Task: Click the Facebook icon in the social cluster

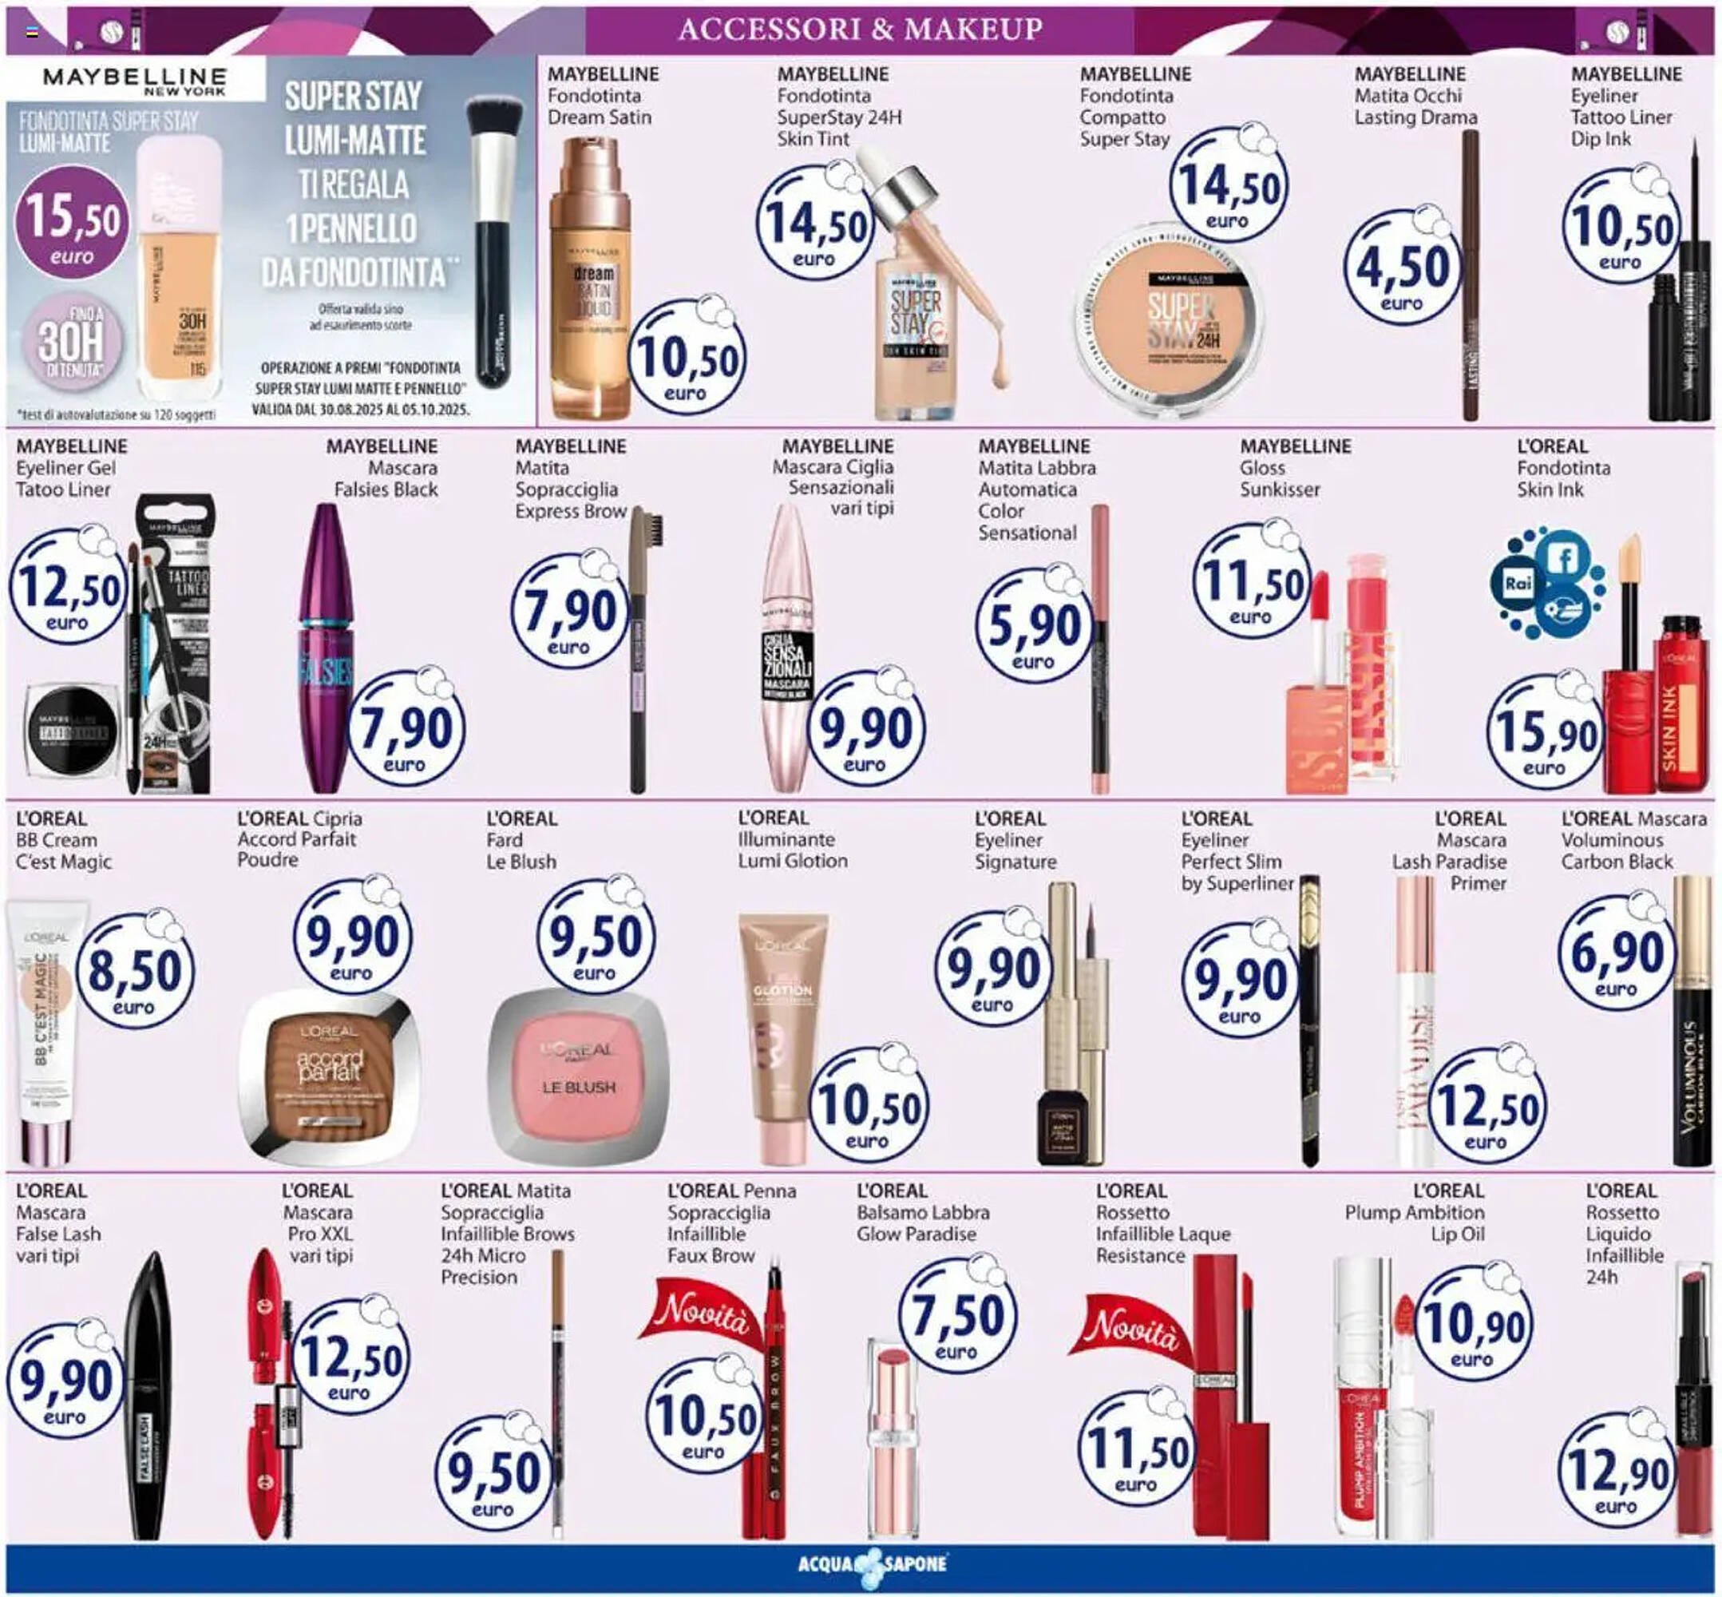Action: [x=1564, y=558]
